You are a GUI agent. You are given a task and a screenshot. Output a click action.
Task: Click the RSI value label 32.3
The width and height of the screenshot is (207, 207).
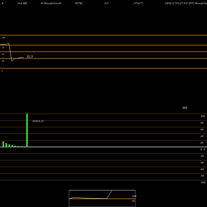(30, 56)
